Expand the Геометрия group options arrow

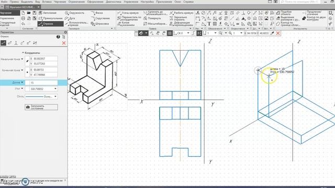coord(111,28)
